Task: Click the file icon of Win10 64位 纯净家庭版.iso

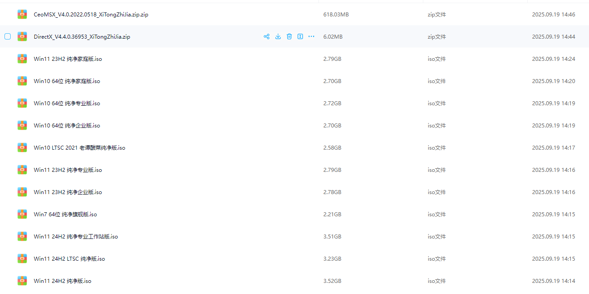Action: pos(22,81)
